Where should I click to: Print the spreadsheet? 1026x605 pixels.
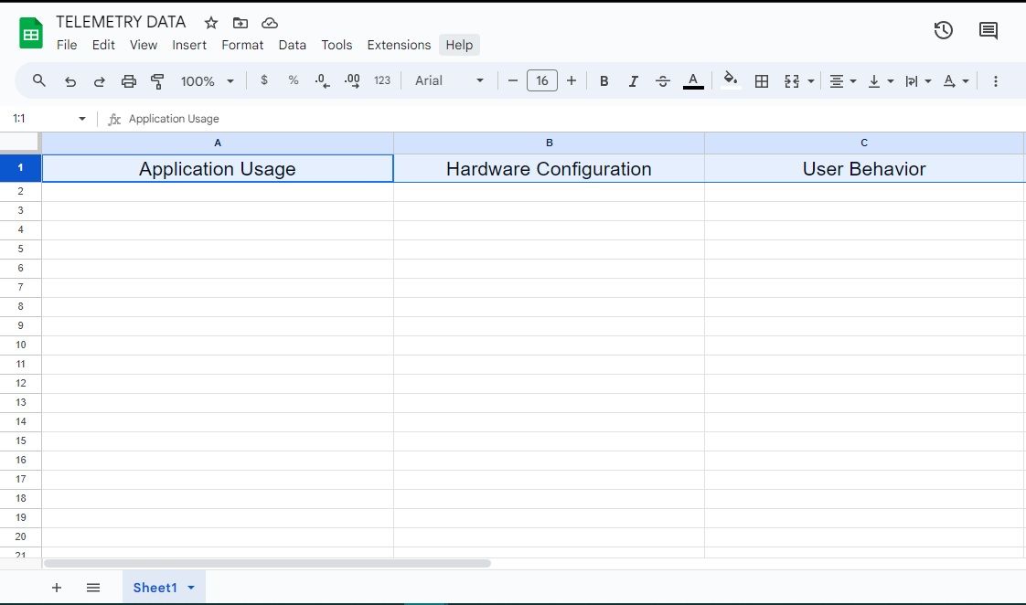(128, 80)
